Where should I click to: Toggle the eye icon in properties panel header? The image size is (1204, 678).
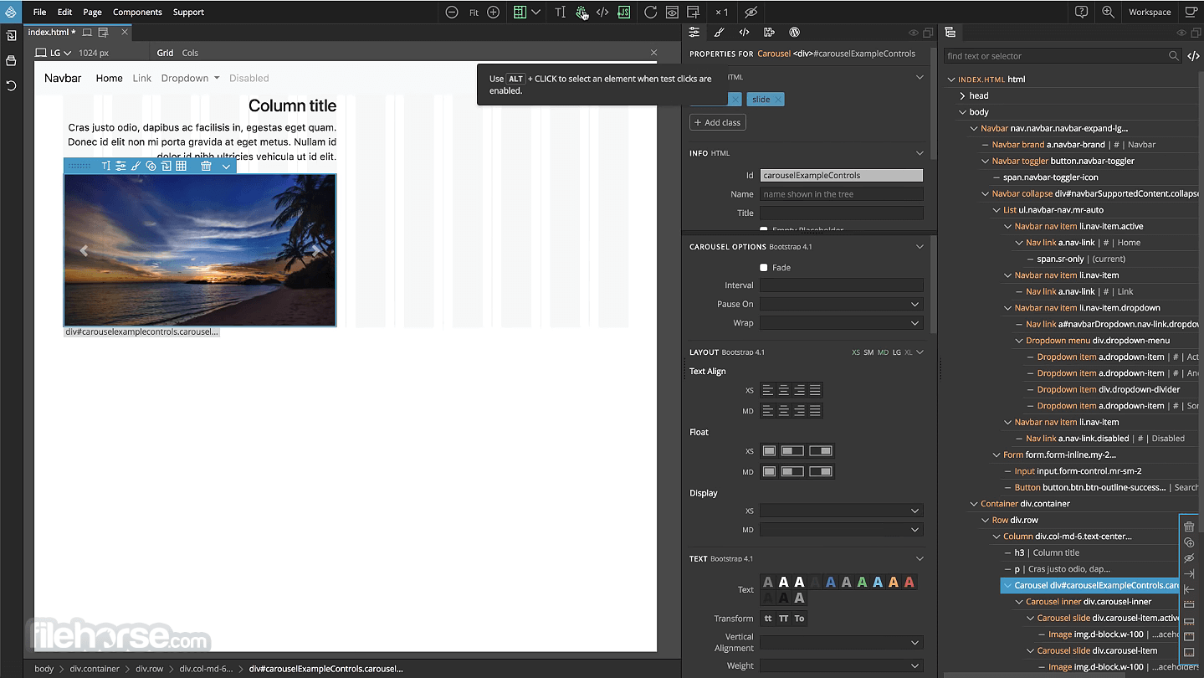pyautogui.click(x=914, y=33)
